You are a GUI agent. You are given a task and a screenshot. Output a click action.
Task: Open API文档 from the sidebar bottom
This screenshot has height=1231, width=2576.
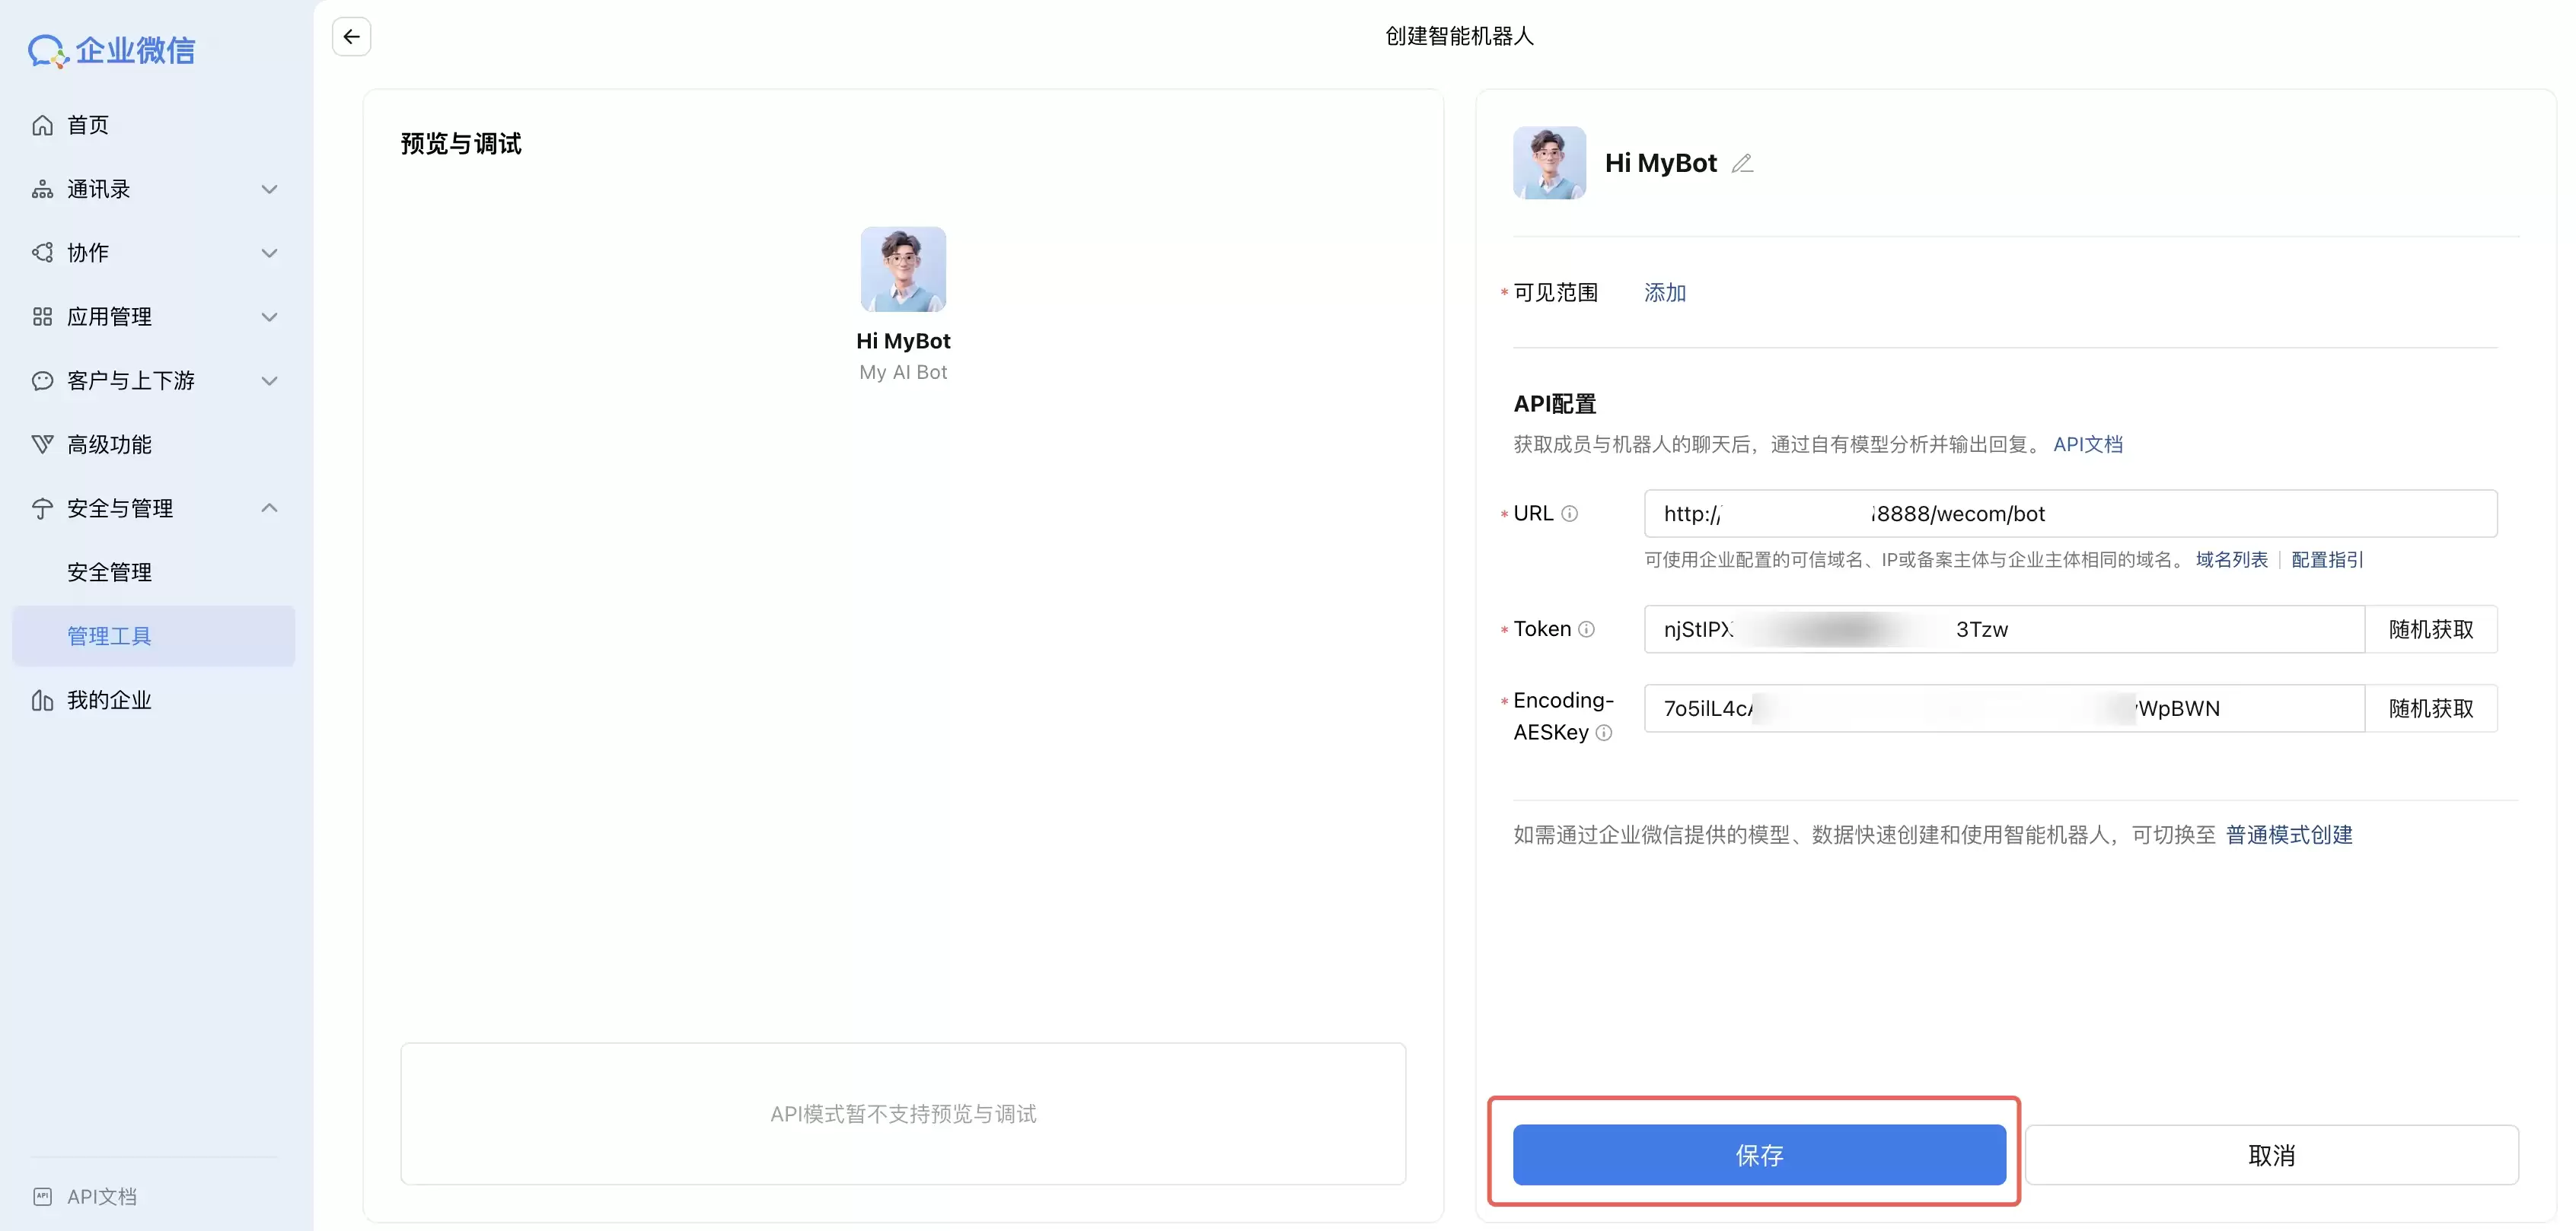point(102,1195)
